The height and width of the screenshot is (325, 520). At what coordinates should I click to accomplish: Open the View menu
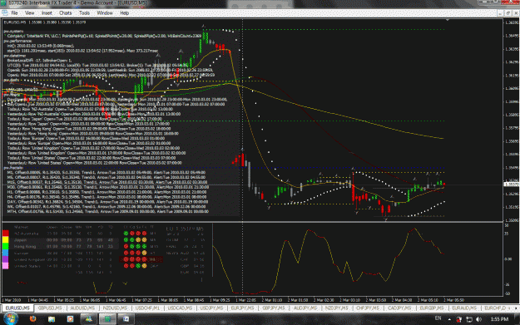29,13
